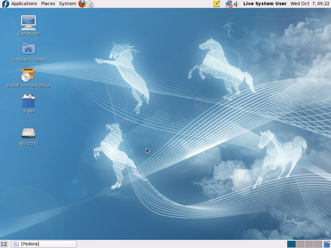Switch to the third workspace
The image size is (331, 248).
[x=309, y=244]
